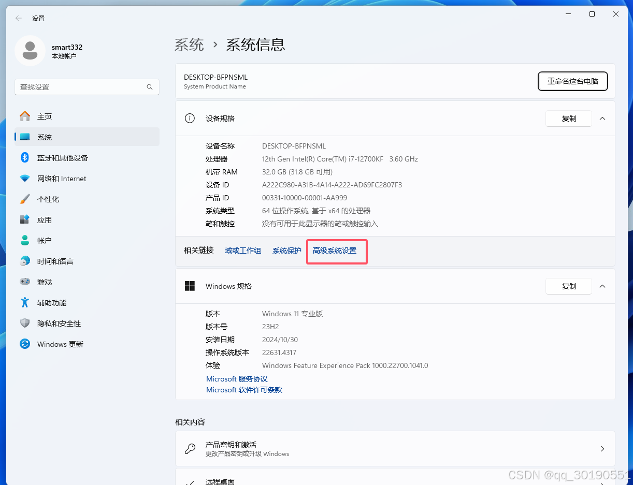Screen dimensions: 633x485
Task: Click the Time and language globe-clock icon
Action: pyautogui.click(x=25, y=261)
